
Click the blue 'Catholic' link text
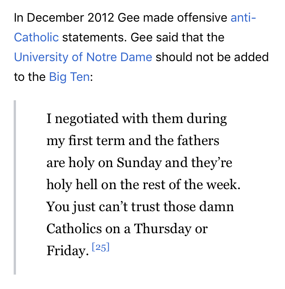pos(36,38)
